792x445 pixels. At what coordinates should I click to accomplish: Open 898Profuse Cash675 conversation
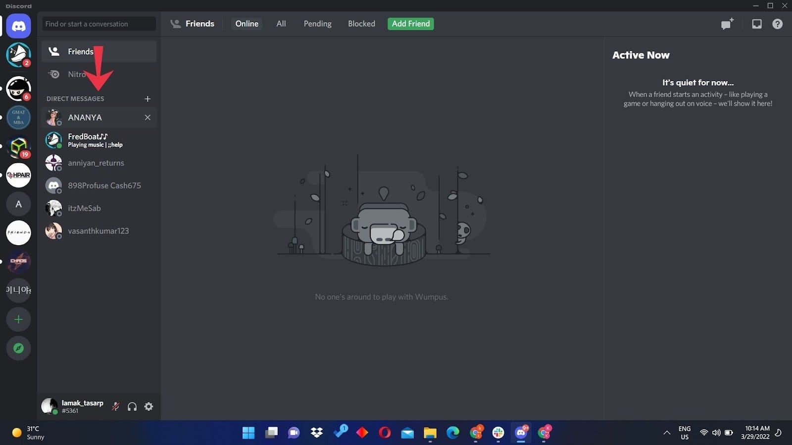99,185
